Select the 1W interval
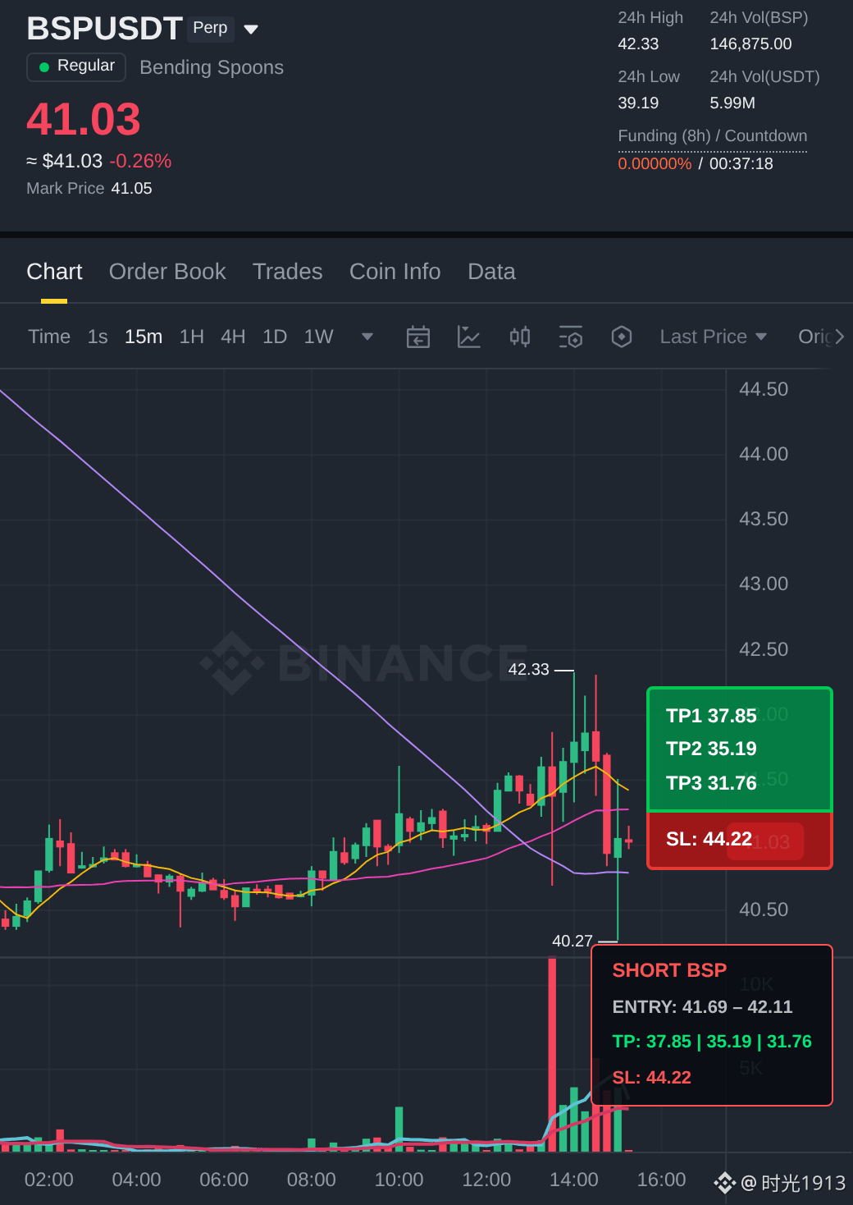Screen dimensions: 853x1205 pyautogui.click(x=318, y=337)
